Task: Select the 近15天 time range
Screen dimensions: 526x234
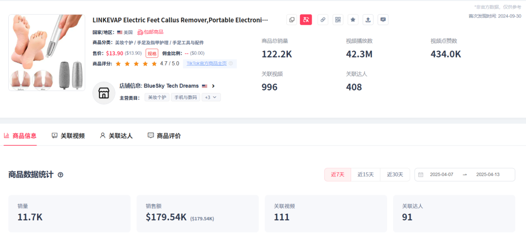Action: (x=365, y=175)
